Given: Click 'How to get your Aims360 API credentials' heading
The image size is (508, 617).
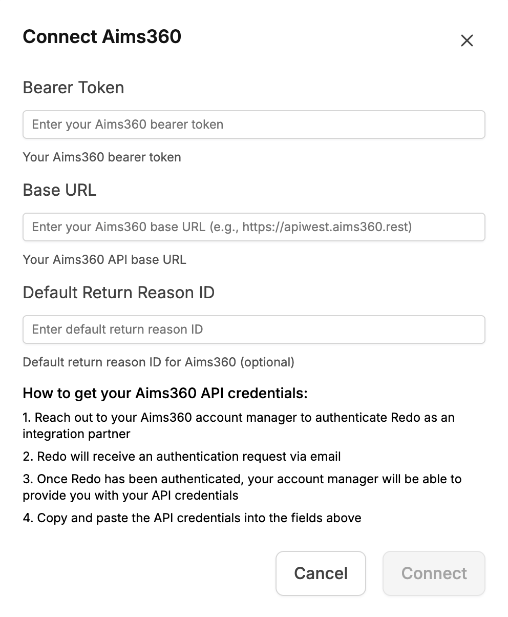Looking at the screenshot, I should [165, 394].
